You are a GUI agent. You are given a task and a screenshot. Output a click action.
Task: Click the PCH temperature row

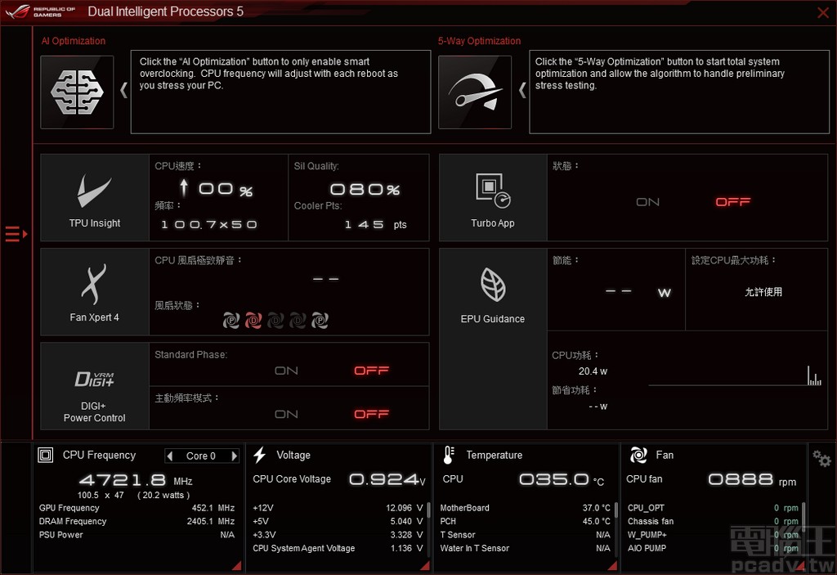526,522
